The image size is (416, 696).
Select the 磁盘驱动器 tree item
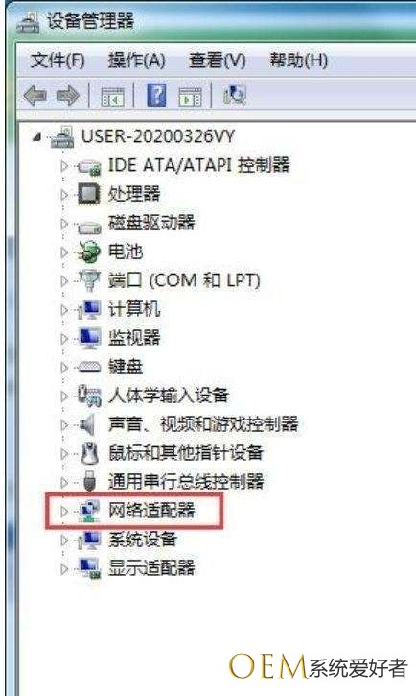point(151,223)
